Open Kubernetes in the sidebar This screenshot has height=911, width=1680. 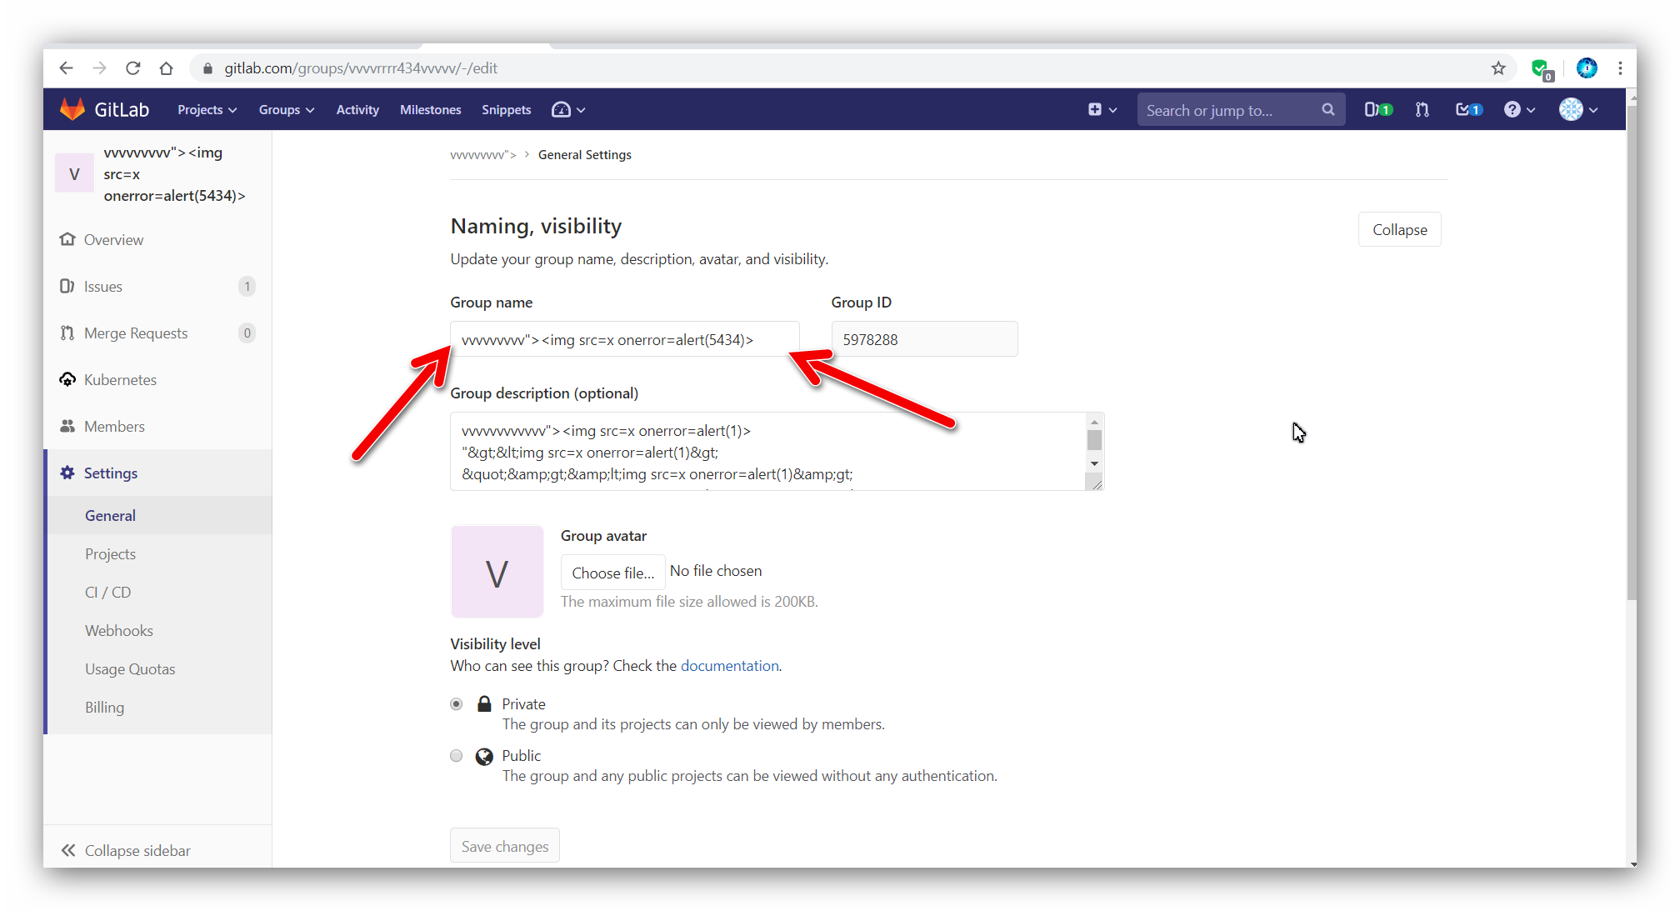click(x=120, y=380)
